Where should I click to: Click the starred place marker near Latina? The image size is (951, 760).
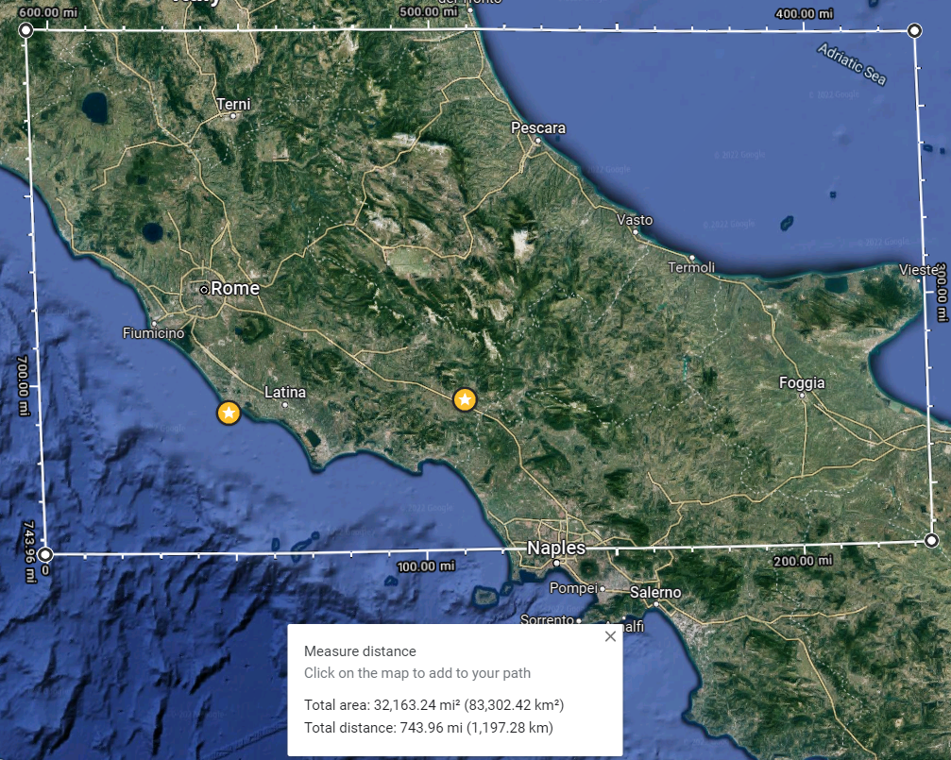click(x=229, y=414)
